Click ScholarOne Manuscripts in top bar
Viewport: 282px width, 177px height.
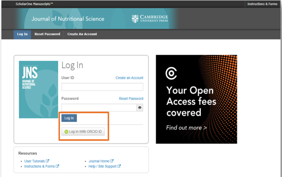34,4
